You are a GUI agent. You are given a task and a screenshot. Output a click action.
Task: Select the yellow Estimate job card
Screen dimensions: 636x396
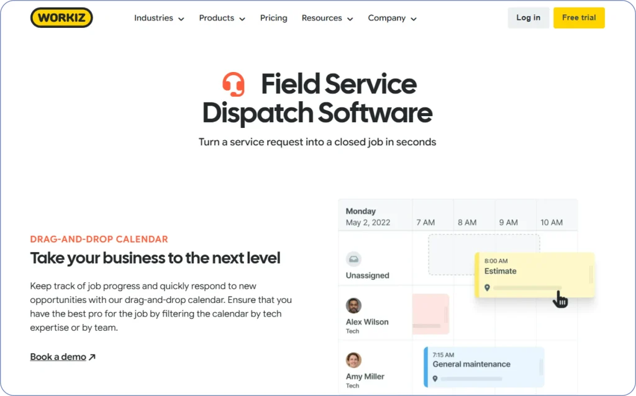point(534,272)
